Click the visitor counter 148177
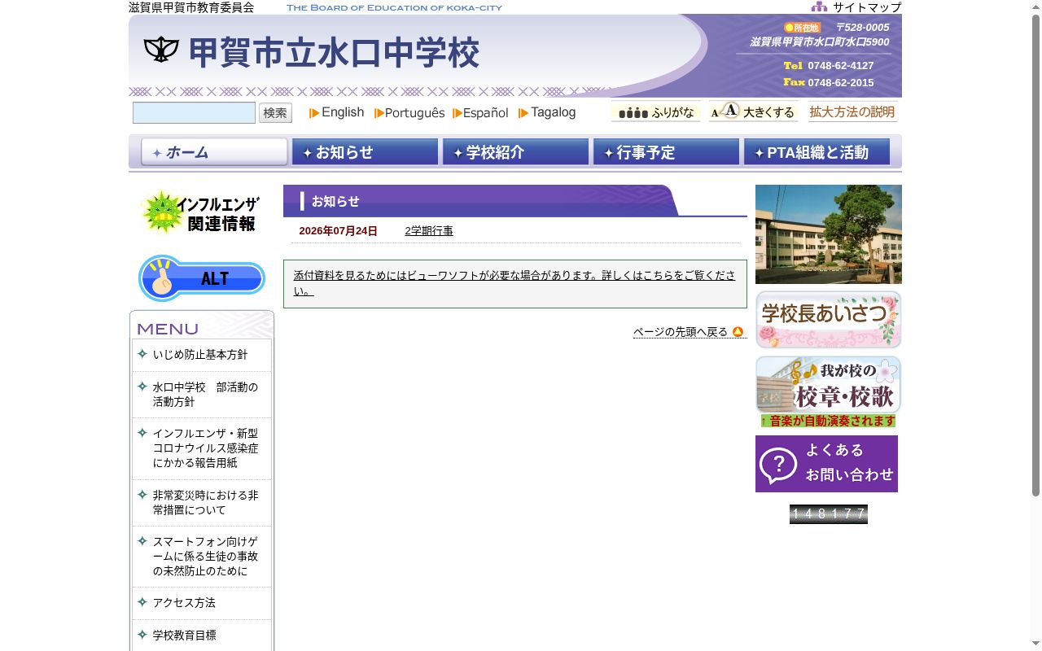 pyautogui.click(x=829, y=514)
